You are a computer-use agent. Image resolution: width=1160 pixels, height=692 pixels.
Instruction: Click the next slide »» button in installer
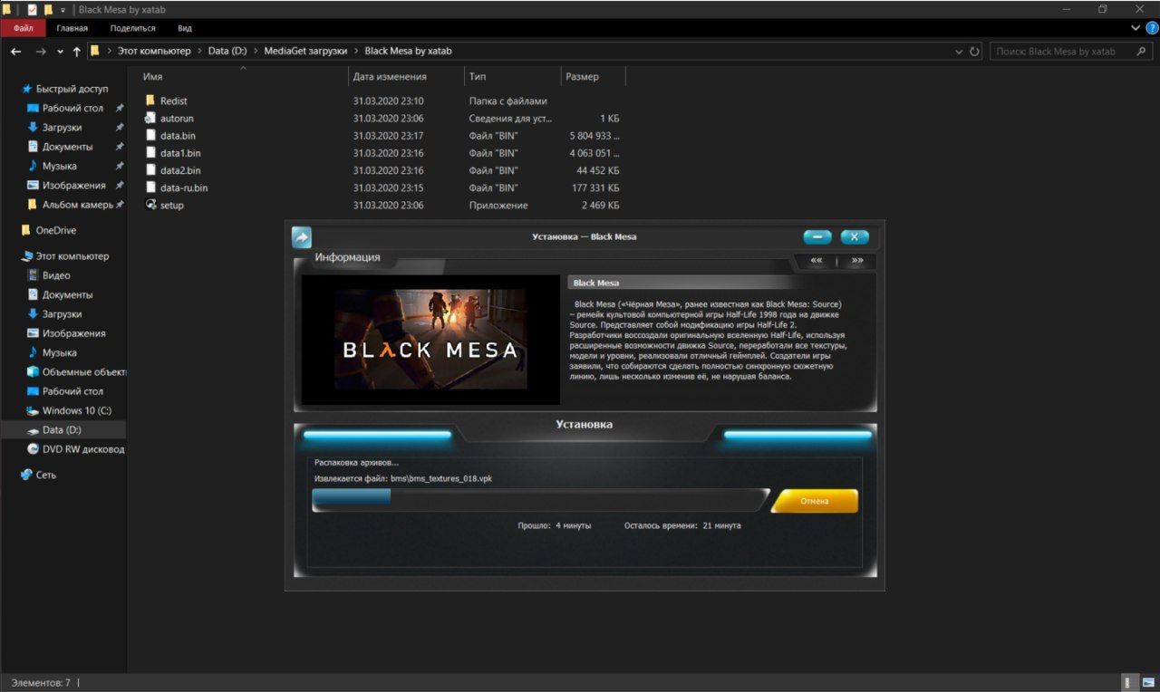coord(857,261)
